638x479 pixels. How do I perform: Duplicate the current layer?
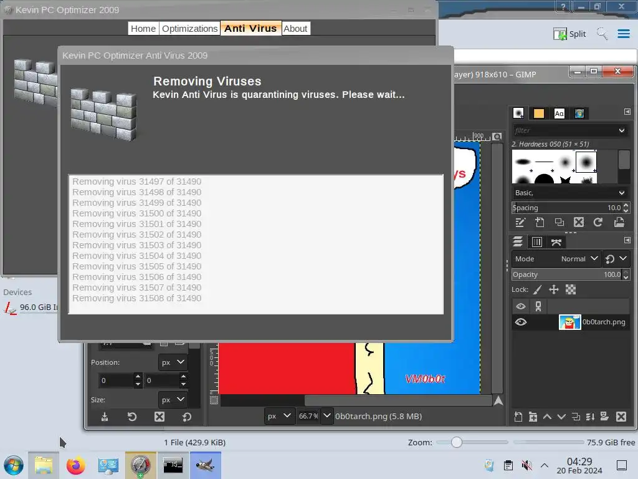(x=576, y=417)
